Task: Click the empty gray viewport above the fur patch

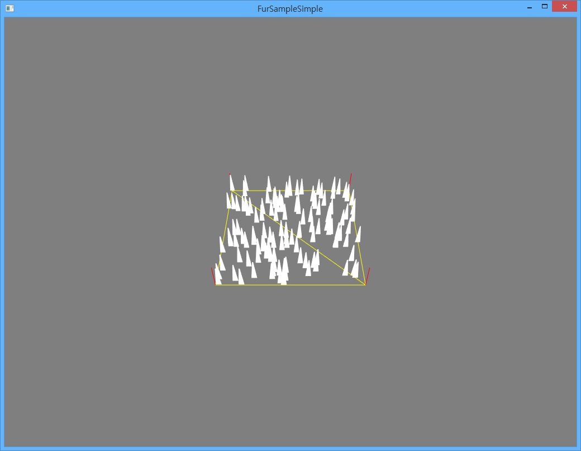Action: 290,93
